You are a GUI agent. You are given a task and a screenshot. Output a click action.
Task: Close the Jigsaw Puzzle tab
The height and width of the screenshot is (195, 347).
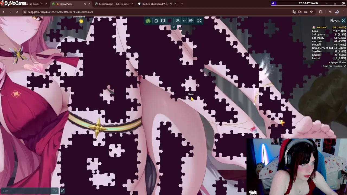tap(89, 4)
